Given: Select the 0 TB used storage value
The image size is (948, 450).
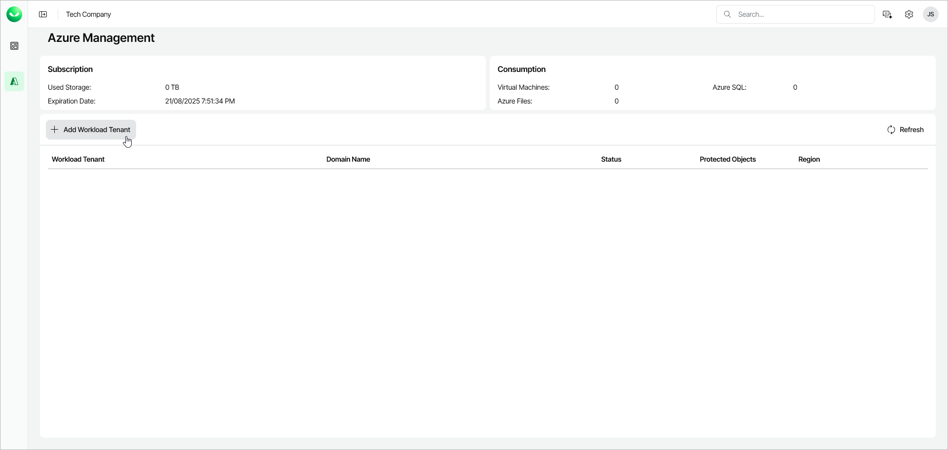Looking at the screenshot, I should coord(172,87).
